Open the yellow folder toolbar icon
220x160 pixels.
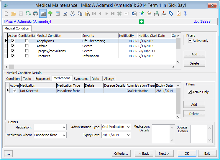(14, 14)
